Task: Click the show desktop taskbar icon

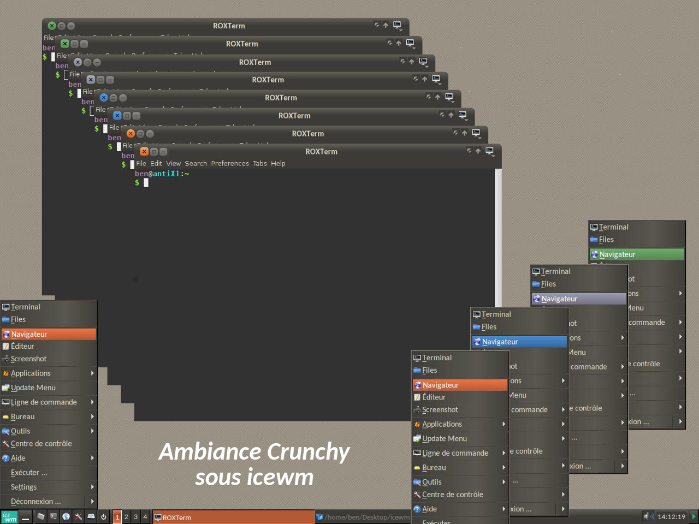Action: tap(25, 517)
